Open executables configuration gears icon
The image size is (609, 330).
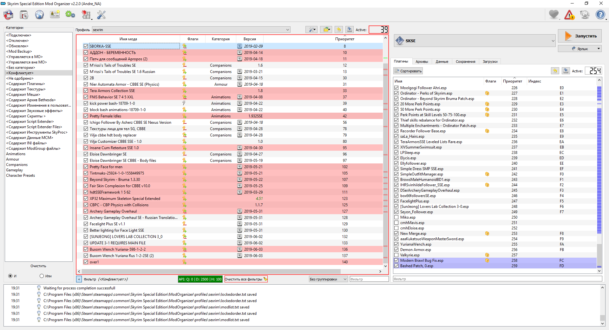point(70,15)
